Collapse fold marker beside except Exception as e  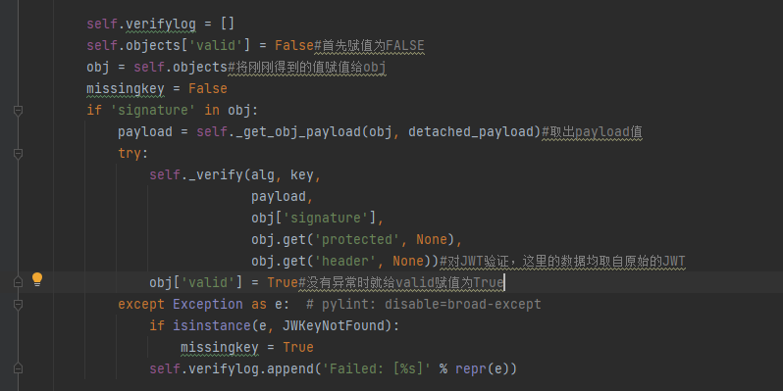(x=18, y=304)
